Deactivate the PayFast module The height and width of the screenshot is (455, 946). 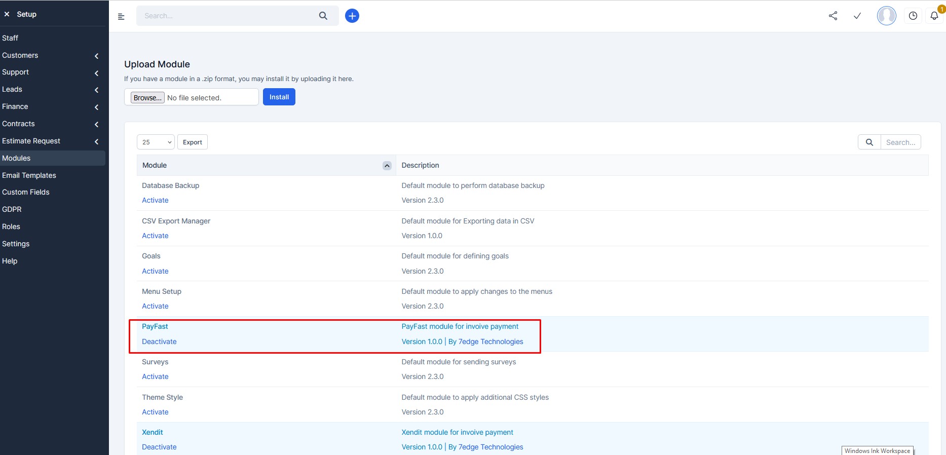click(159, 342)
